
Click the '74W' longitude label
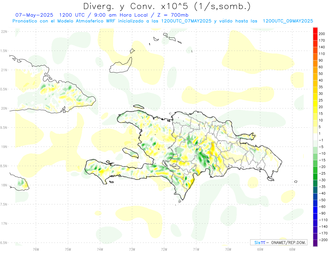pyautogui.click(x=100, y=249)
